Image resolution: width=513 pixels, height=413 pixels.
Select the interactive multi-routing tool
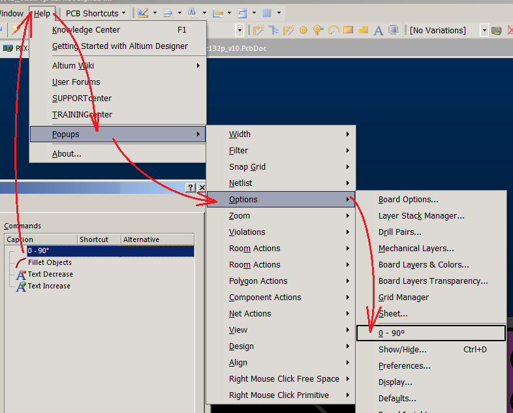pyautogui.click(x=273, y=31)
